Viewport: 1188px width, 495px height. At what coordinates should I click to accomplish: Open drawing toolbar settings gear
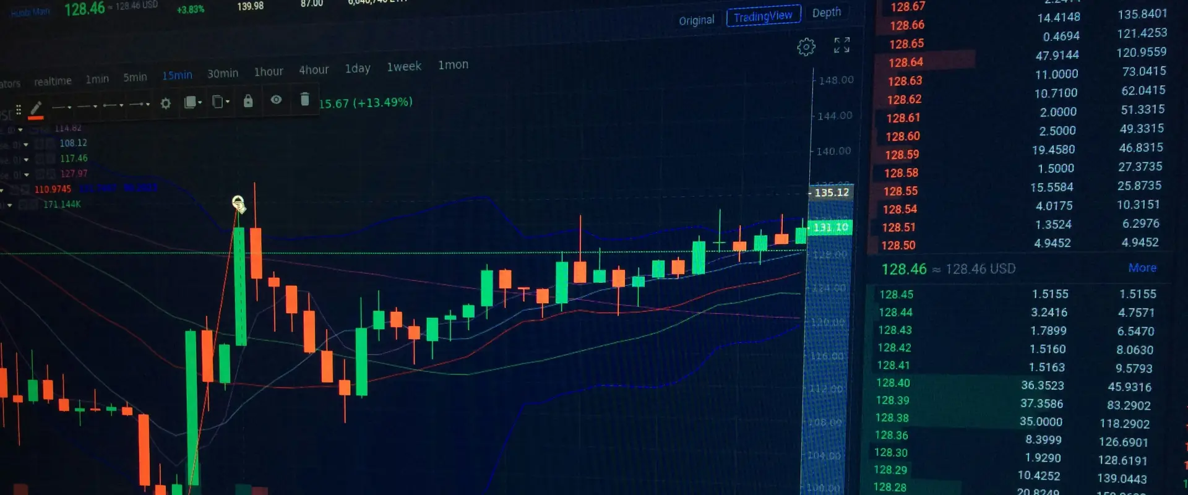click(x=165, y=103)
